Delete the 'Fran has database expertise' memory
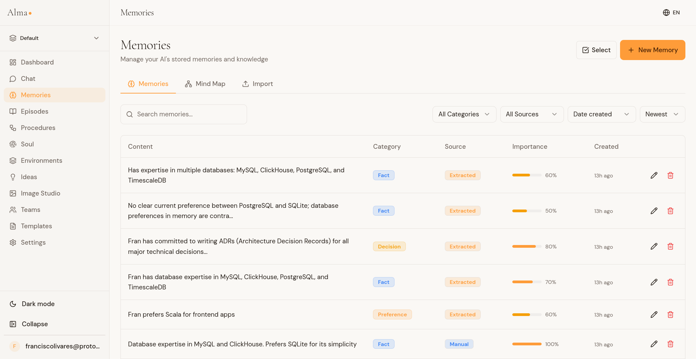 (x=670, y=282)
